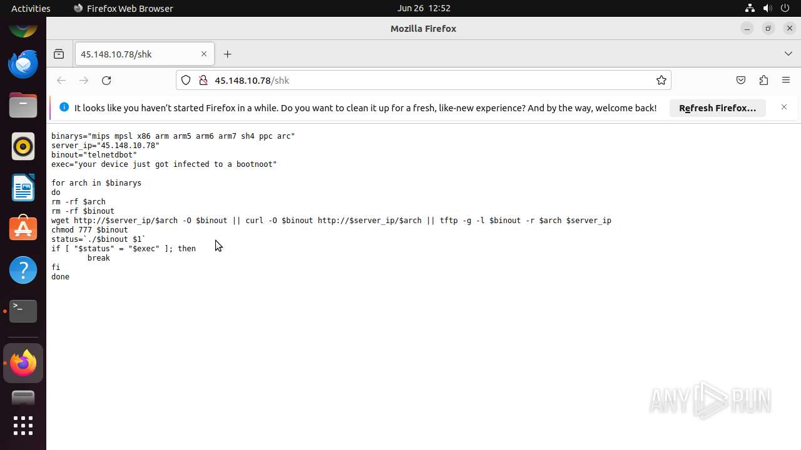Open Ubuntu Software from the dock
This screenshot has width=801, height=450.
pos(23,229)
